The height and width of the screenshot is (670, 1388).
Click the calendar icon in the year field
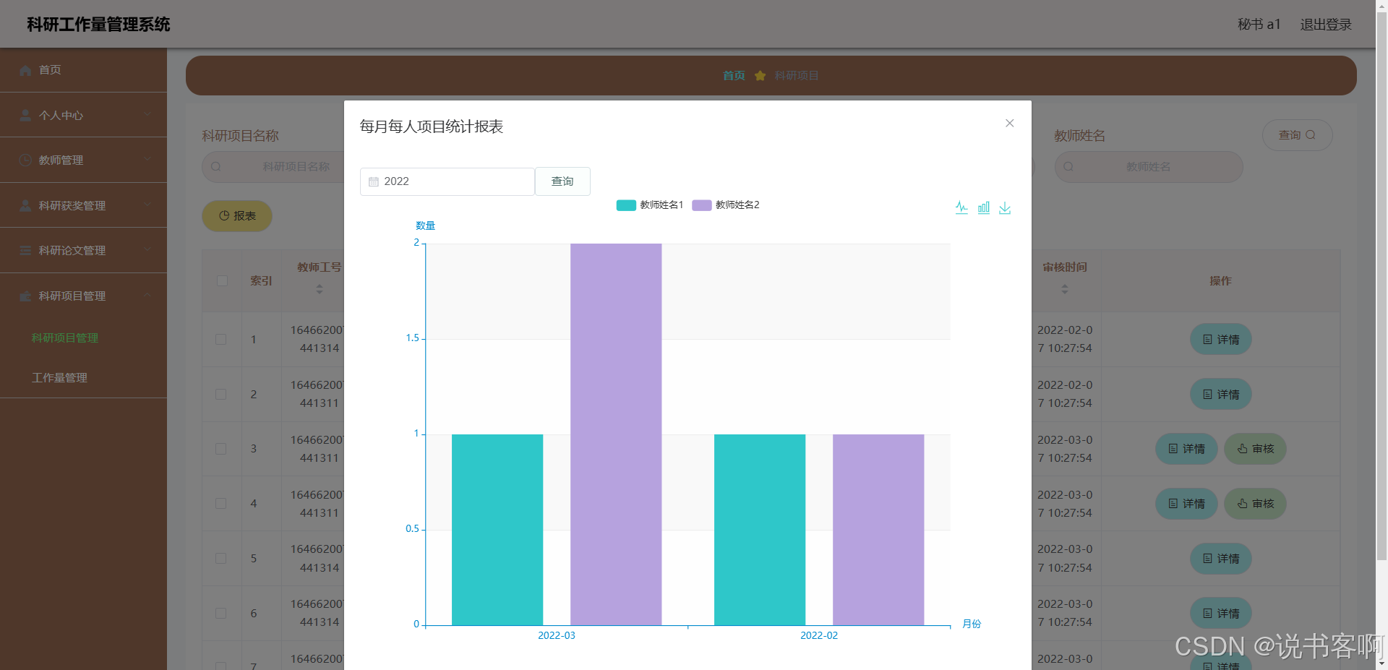(x=374, y=182)
